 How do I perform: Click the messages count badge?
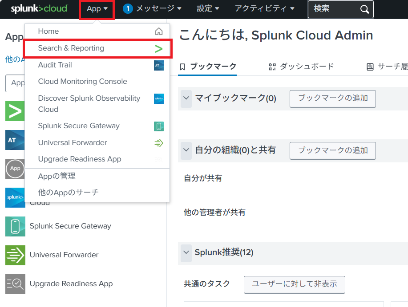128,9
